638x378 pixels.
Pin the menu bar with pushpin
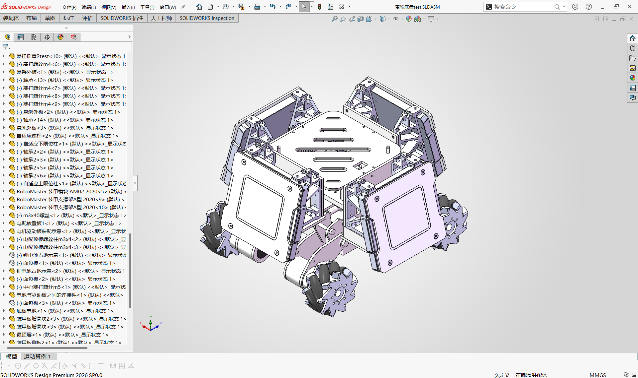click(x=183, y=7)
